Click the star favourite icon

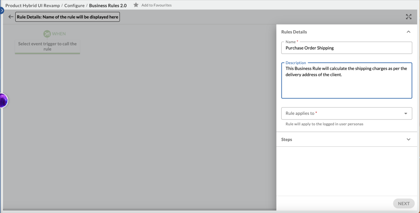coord(136,5)
